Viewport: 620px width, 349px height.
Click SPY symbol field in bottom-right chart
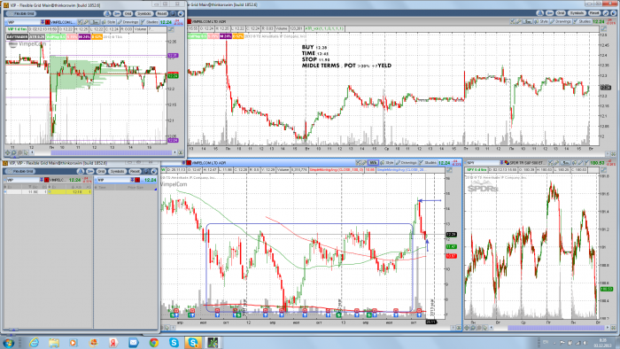(484, 162)
